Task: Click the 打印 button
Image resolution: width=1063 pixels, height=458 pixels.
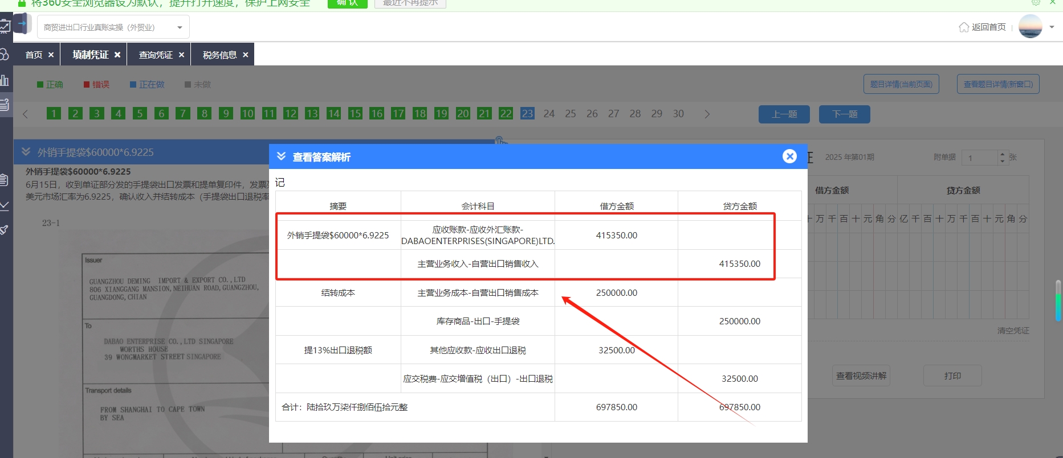Action: (952, 376)
